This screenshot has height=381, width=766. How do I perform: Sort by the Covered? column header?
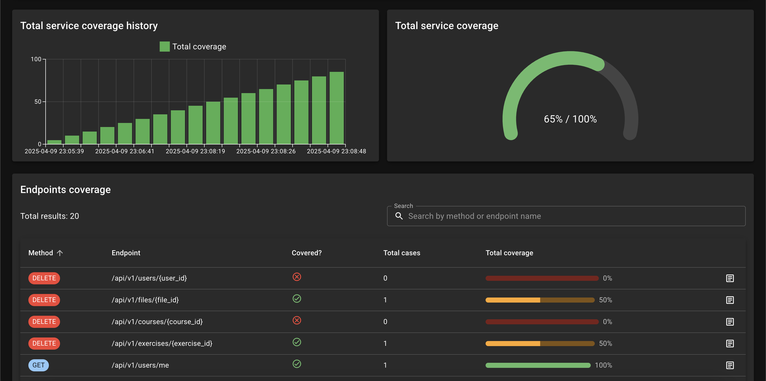(307, 253)
